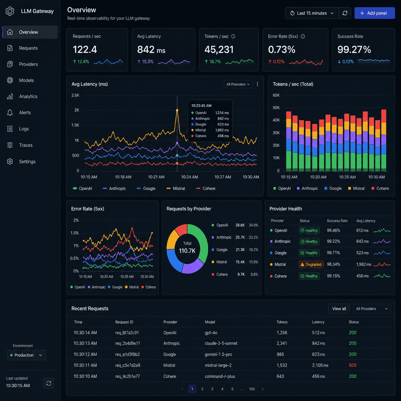
Task: Click the Add panel button
Action: click(374, 13)
